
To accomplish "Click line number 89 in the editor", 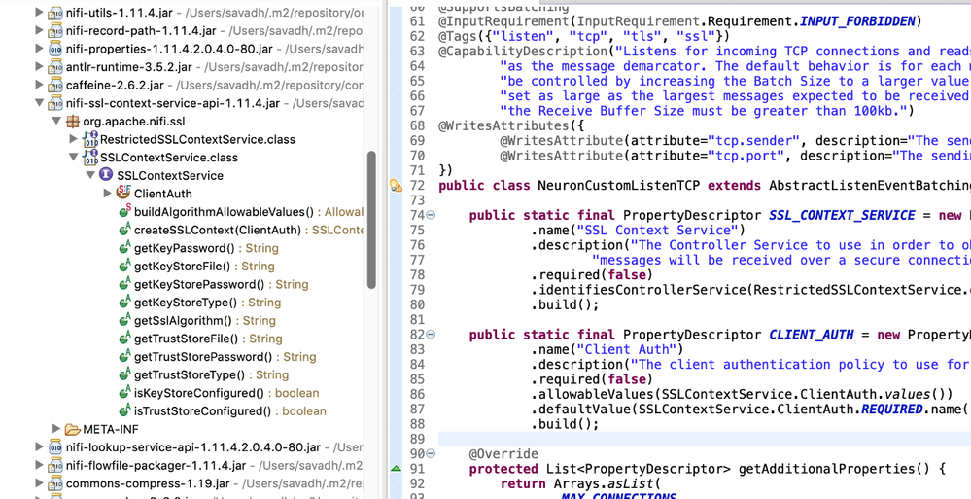I will (417, 439).
